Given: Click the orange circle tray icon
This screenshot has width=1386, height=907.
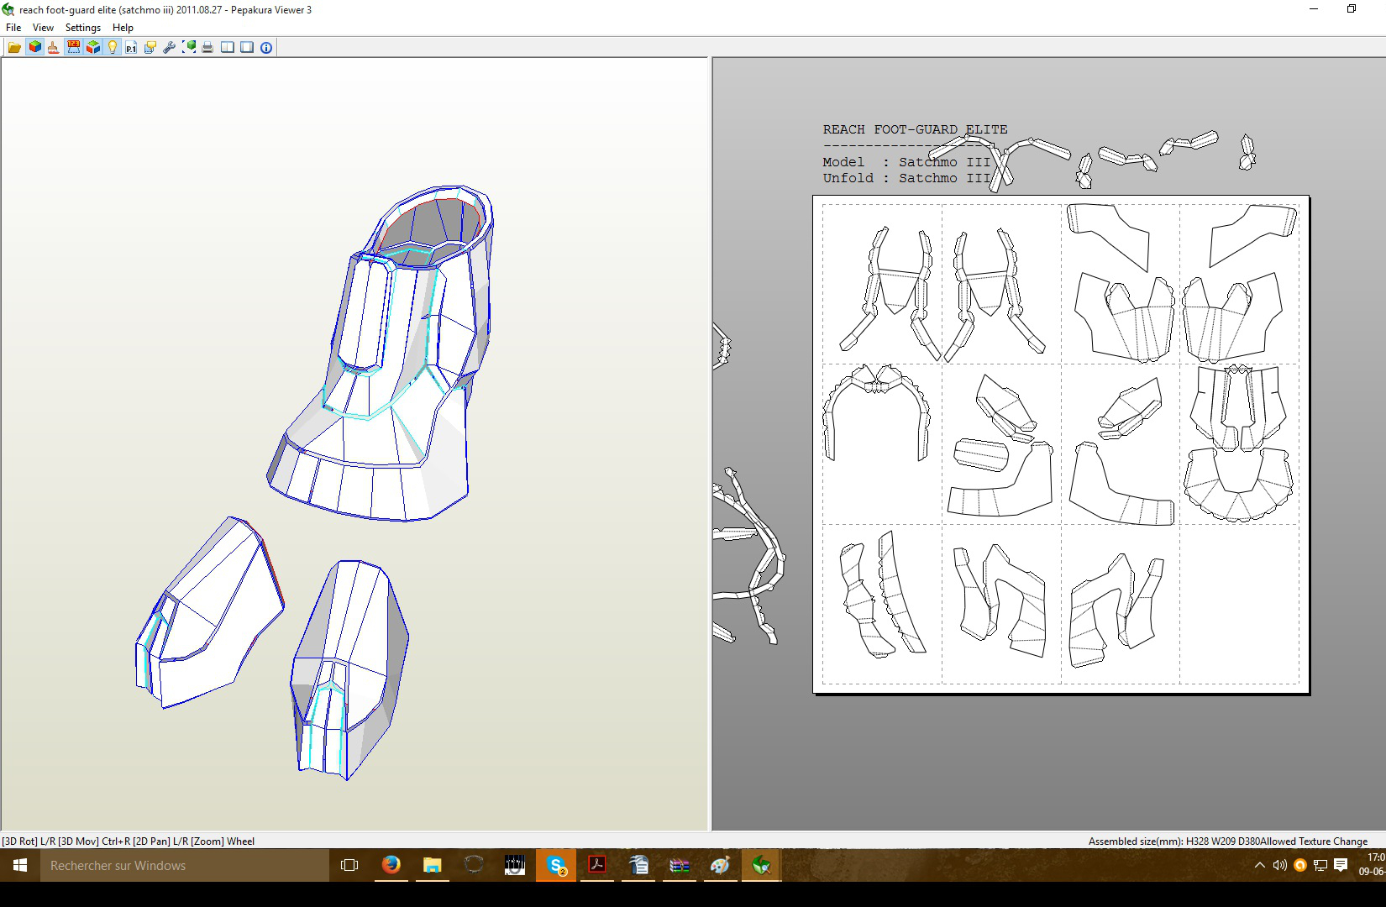Looking at the screenshot, I should [1300, 865].
